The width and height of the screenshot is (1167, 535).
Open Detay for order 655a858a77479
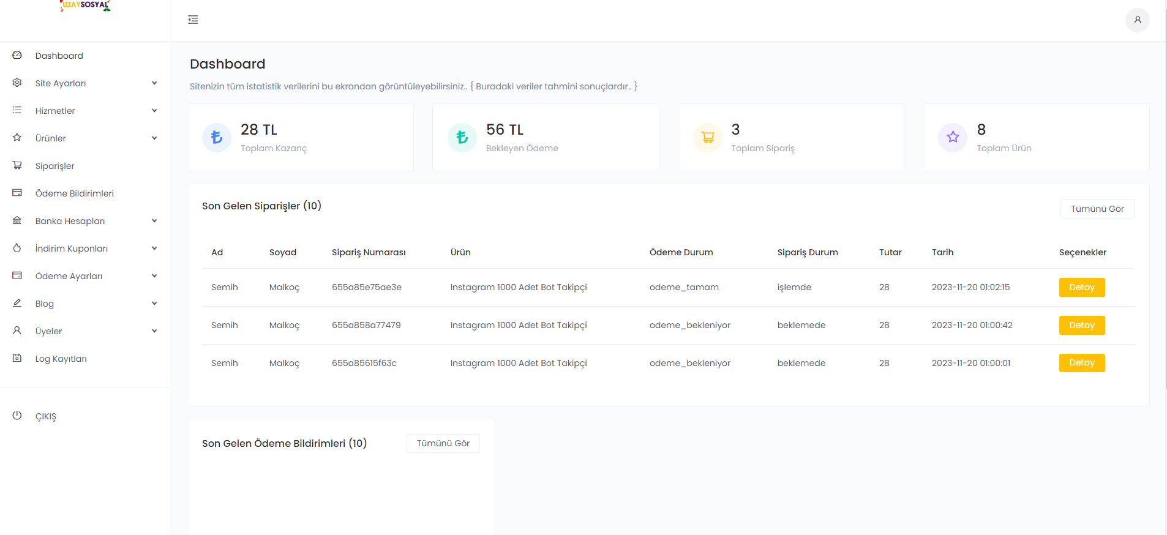coord(1082,325)
